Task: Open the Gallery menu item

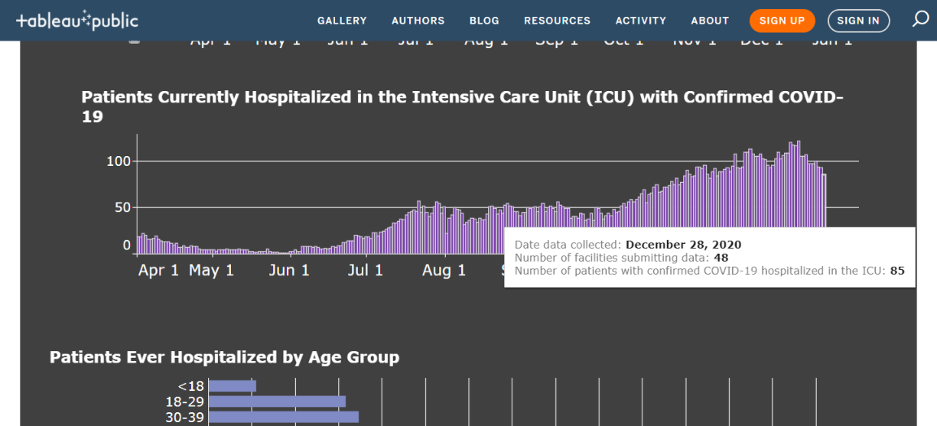Action: point(342,21)
